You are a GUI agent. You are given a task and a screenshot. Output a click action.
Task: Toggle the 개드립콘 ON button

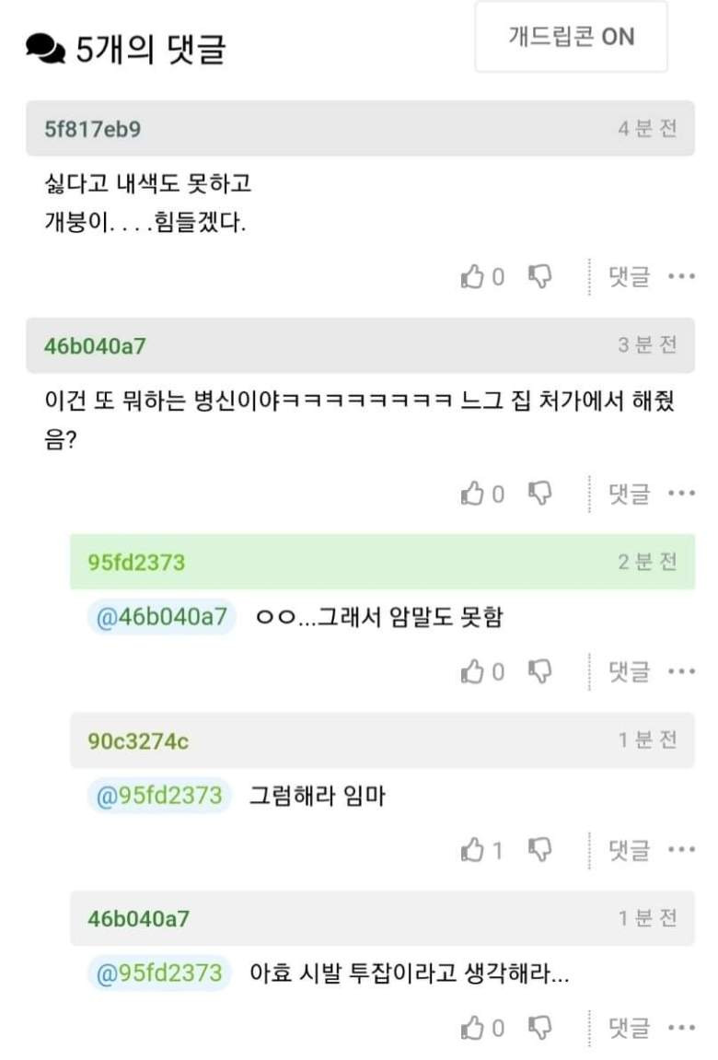[571, 37]
